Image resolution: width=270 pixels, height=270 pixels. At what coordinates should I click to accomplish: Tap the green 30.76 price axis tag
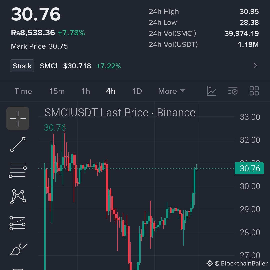tap(249, 168)
